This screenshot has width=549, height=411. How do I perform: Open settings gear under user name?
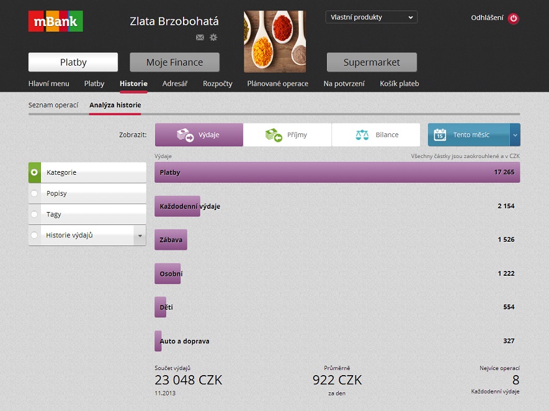(x=213, y=37)
